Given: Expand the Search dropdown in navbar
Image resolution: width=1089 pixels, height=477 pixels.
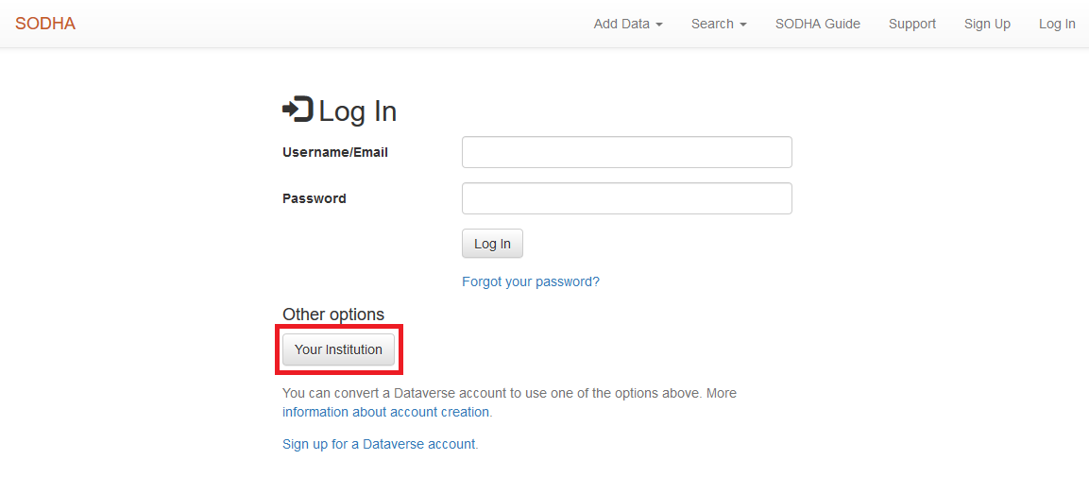Looking at the screenshot, I should tap(719, 24).
